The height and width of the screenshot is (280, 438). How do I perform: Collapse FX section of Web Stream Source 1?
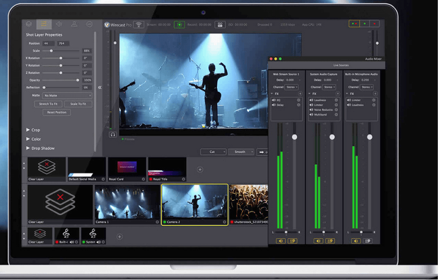(x=272, y=94)
